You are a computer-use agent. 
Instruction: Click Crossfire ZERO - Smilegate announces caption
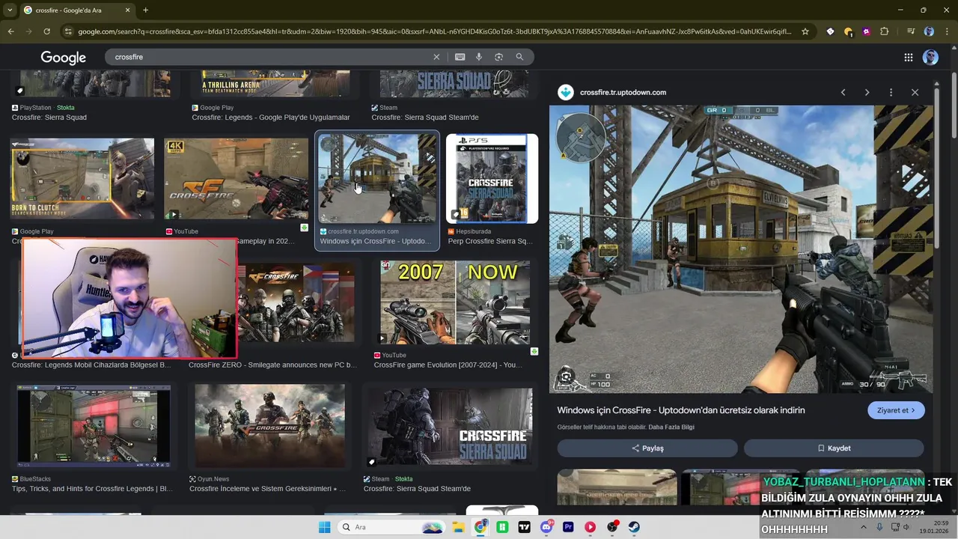click(x=272, y=365)
